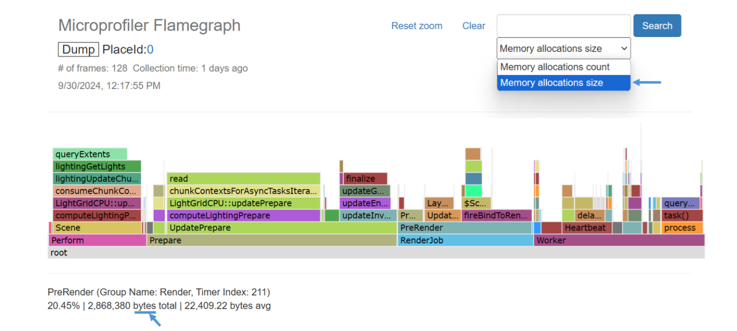Click the Reset zoom link
The width and height of the screenshot is (737, 331).
click(417, 26)
